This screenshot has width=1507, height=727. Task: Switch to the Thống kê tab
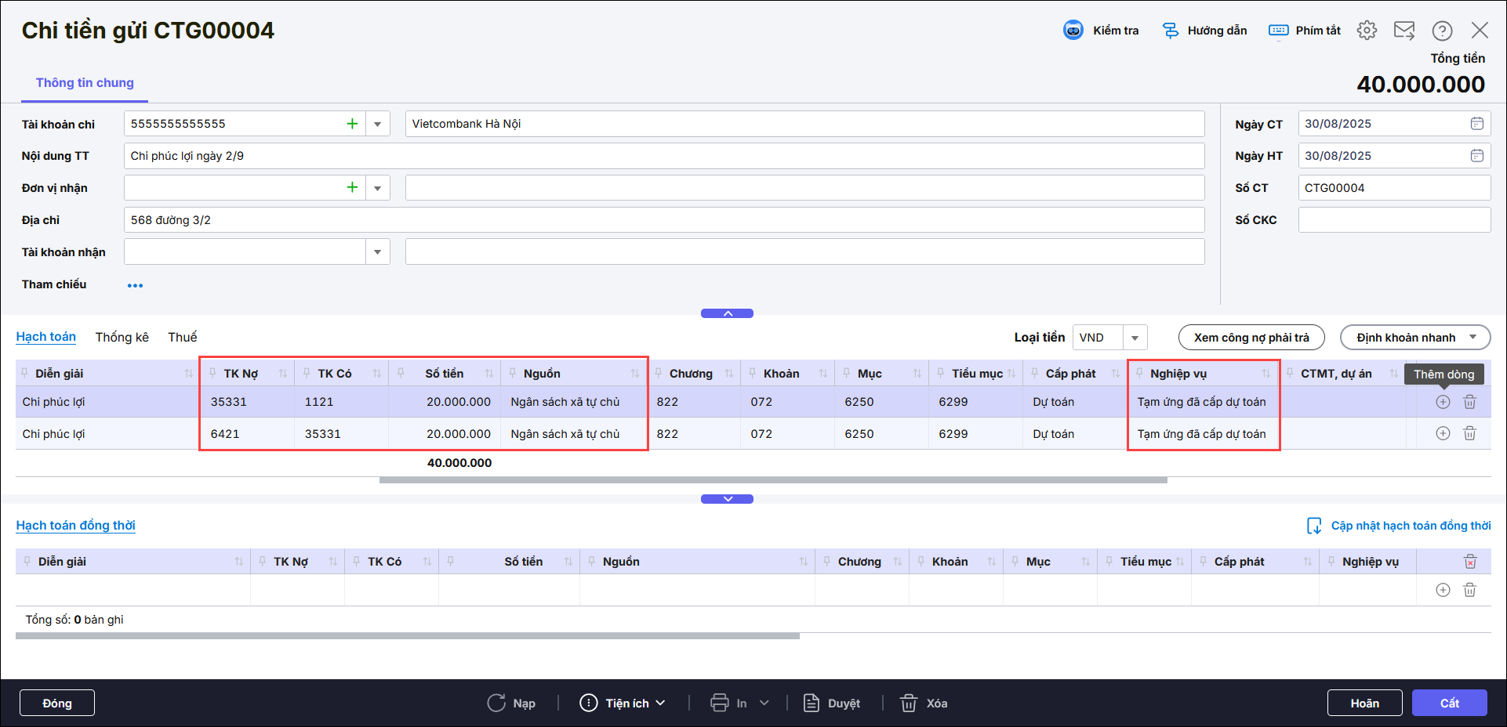coord(122,337)
